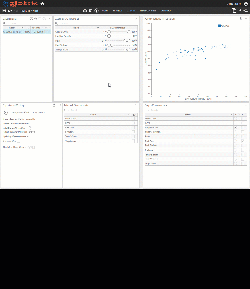Image resolution: width=250 pixels, height=289 pixels.
Task: Click the layout icon beside the eye
Action: (x=90, y=10)
